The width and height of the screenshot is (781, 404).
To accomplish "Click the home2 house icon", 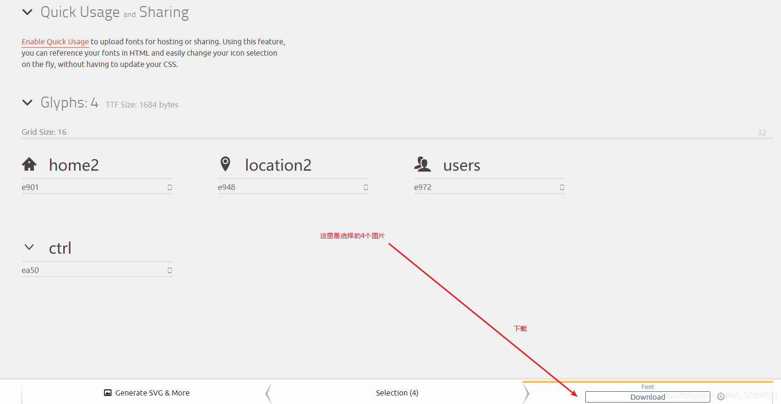I will point(29,164).
